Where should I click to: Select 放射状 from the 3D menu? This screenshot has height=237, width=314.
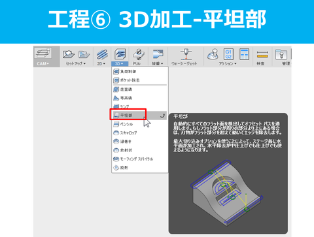[x=140, y=150]
